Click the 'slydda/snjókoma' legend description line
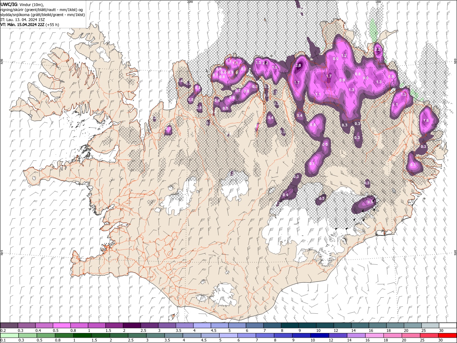Viewport: 457px width, 343px height. (x=42, y=15)
